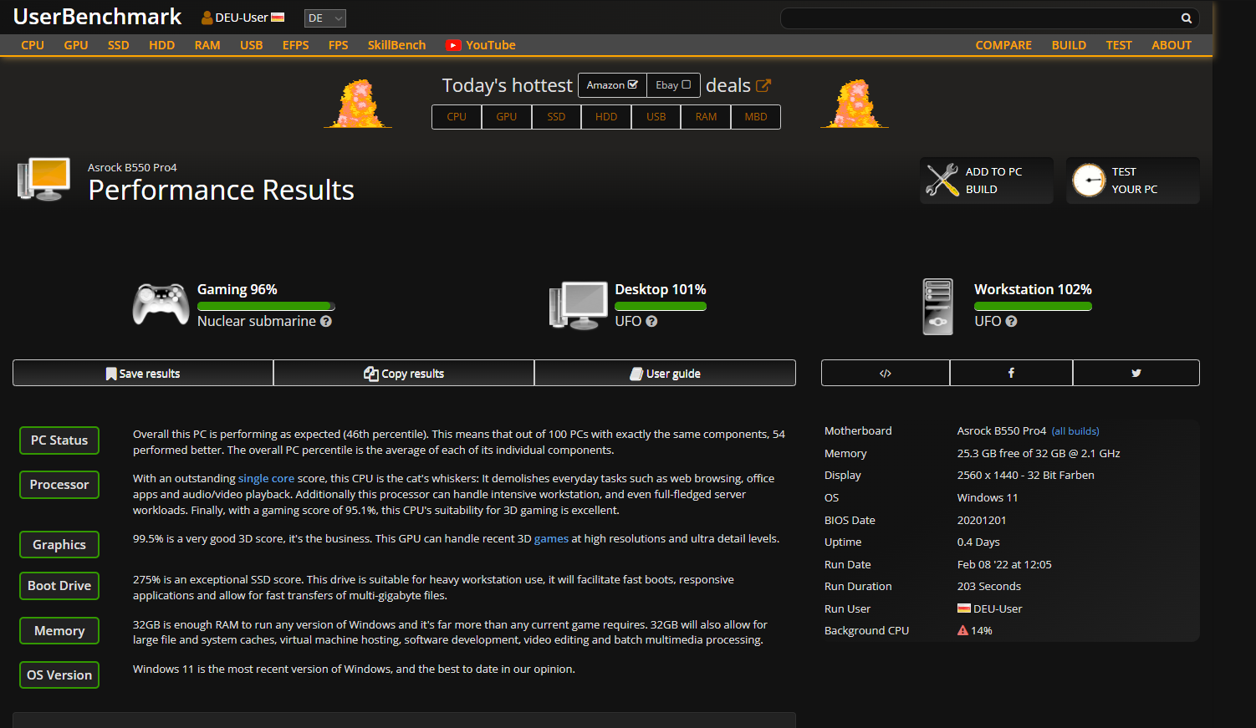Screen dimensions: 1256x728
Task: Share results on Twitter
Action: [1136, 373]
